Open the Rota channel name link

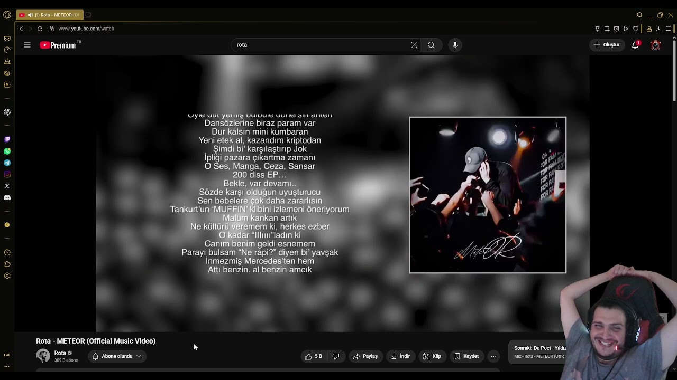point(60,353)
